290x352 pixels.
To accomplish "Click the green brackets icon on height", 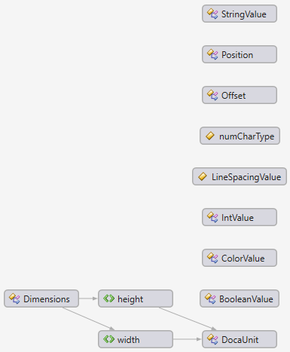I will tap(108, 298).
